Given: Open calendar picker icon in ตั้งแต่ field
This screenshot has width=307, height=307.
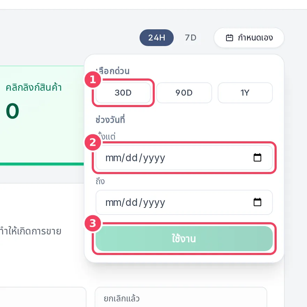Looking at the screenshot, I should point(257,157).
